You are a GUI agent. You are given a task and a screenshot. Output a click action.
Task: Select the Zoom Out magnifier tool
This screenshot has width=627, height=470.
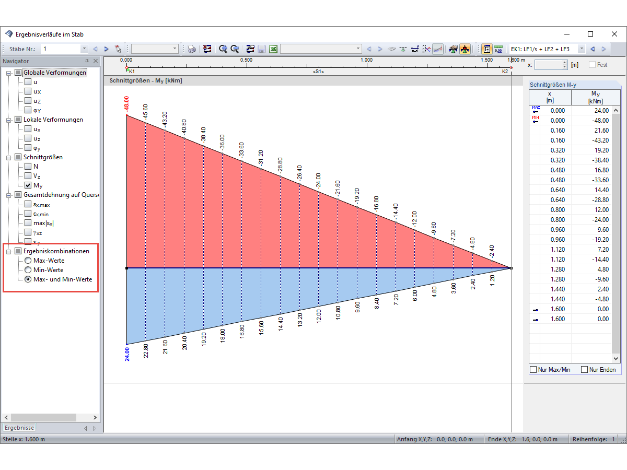coord(234,48)
